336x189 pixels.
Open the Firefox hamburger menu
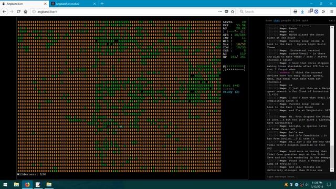click(x=332, y=12)
